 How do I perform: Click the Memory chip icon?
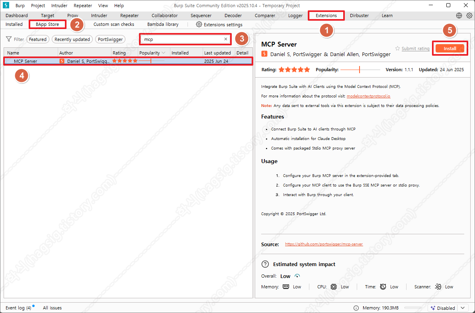click(x=285, y=286)
